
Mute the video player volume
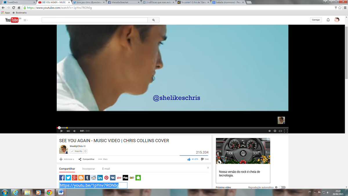point(75,131)
